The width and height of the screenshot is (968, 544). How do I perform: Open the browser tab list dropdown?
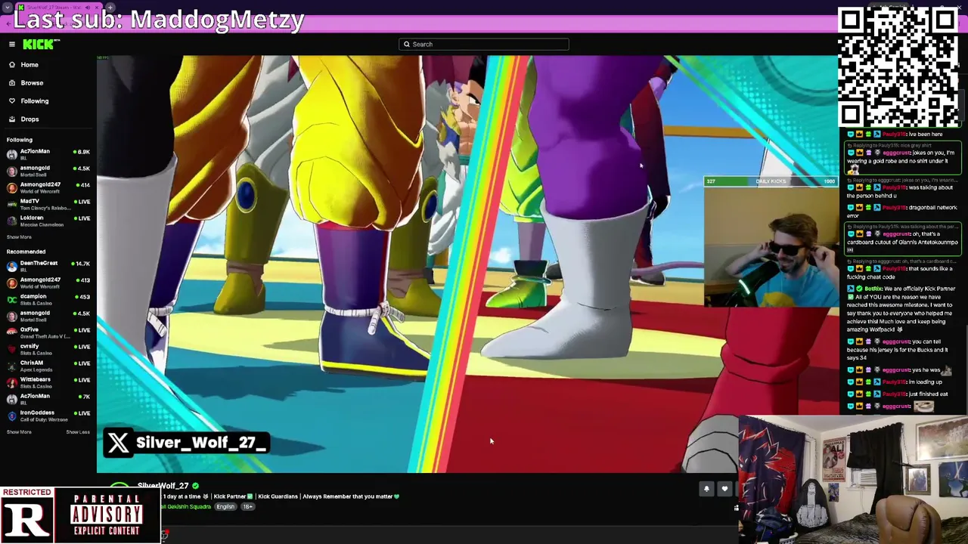pyautogui.click(x=8, y=8)
